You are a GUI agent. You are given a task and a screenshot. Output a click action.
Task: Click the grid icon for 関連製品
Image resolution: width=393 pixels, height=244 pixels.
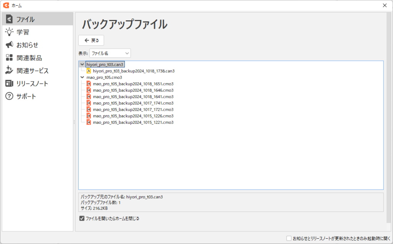tap(9, 58)
